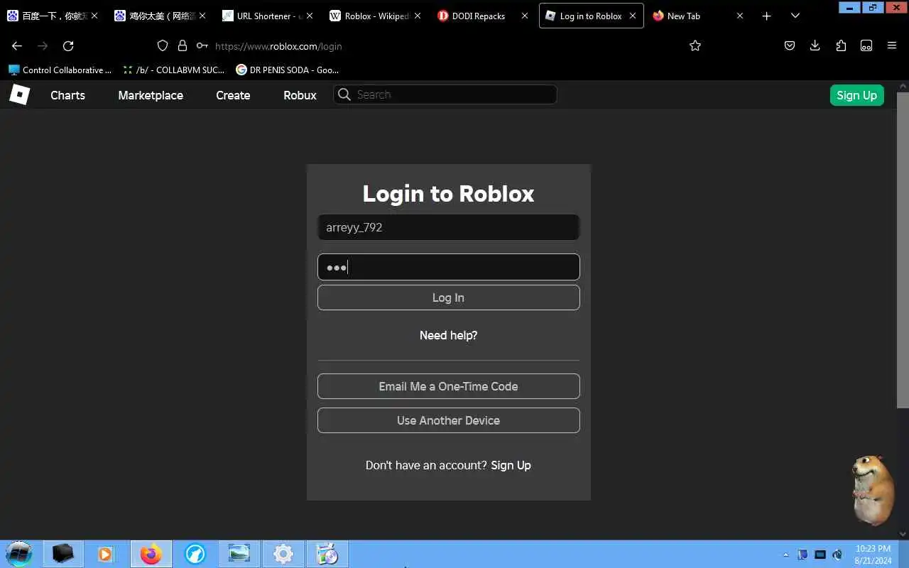Viewport: 909px width, 568px height.
Task: Switch to the DODI Repacks tab
Action: click(x=483, y=16)
